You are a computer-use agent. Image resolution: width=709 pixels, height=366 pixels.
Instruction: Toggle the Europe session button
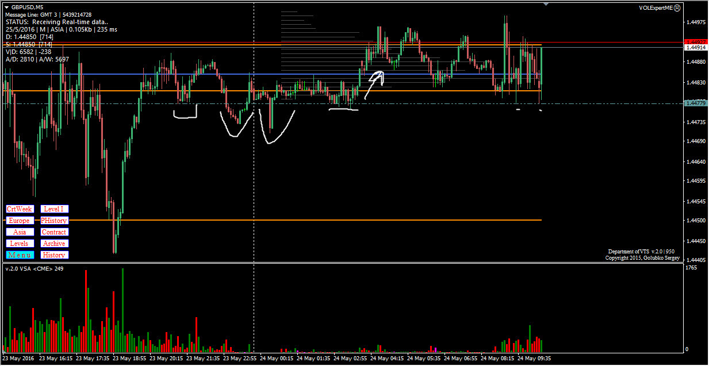coord(20,221)
